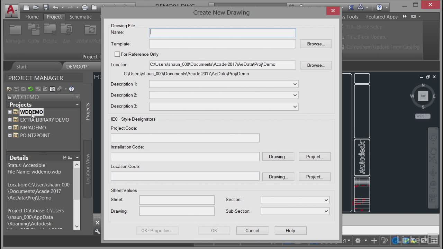This screenshot has width=443, height=249.
Task: Click the Redo arrow icon
Action: pos(70,7)
